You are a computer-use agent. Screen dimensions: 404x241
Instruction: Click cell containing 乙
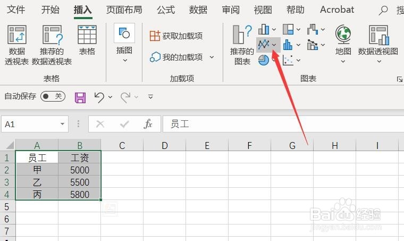click(x=37, y=182)
